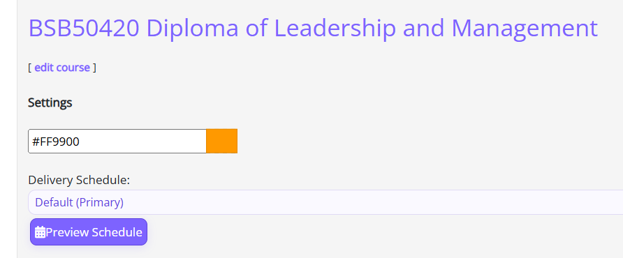623x258 pixels.
Task: Select the Default (Primary) schedule option
Action: click(x=79, y=202)
